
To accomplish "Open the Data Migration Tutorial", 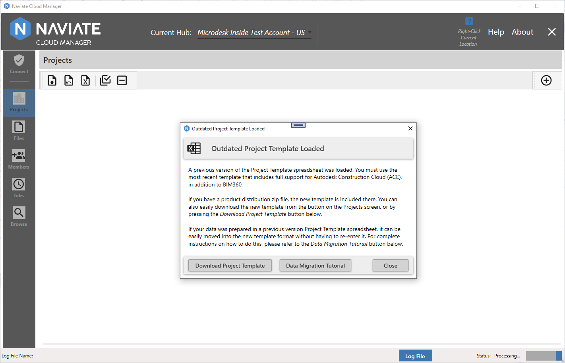I will [x=315, y=266].
